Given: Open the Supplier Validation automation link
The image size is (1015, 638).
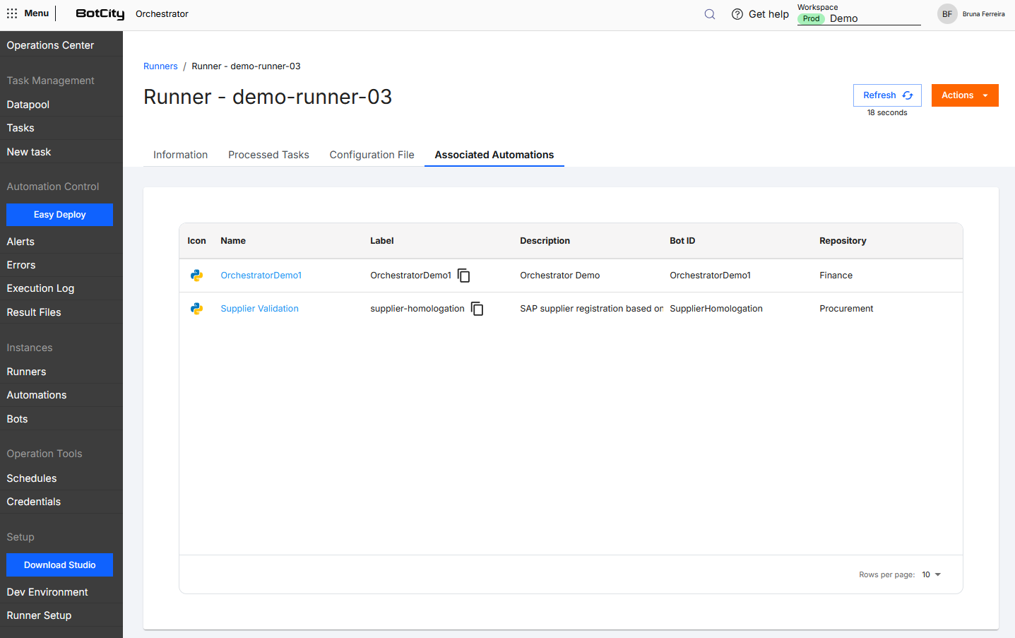Looking at the screenshot, I should tap(260, 309).
